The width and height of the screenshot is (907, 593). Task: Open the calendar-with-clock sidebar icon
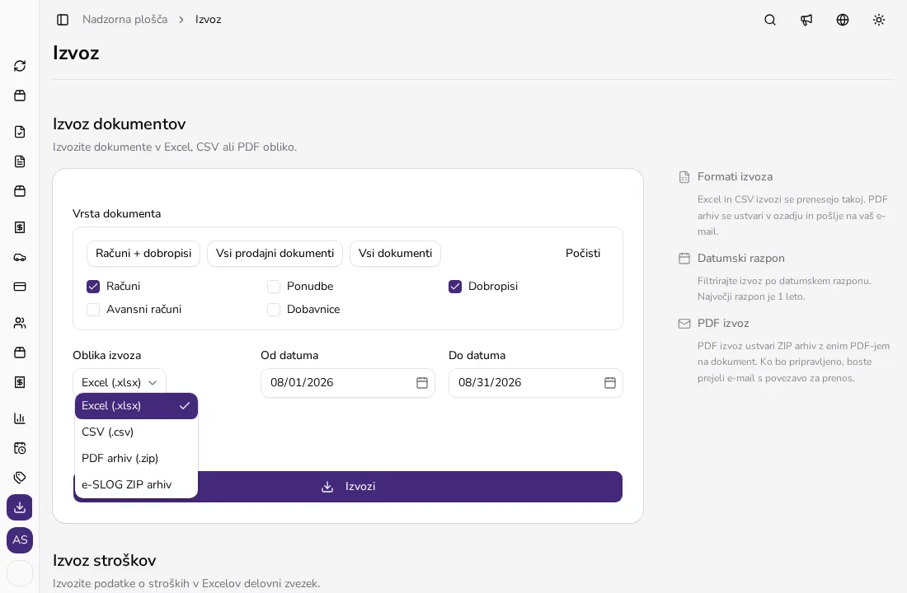click(20, 448)
